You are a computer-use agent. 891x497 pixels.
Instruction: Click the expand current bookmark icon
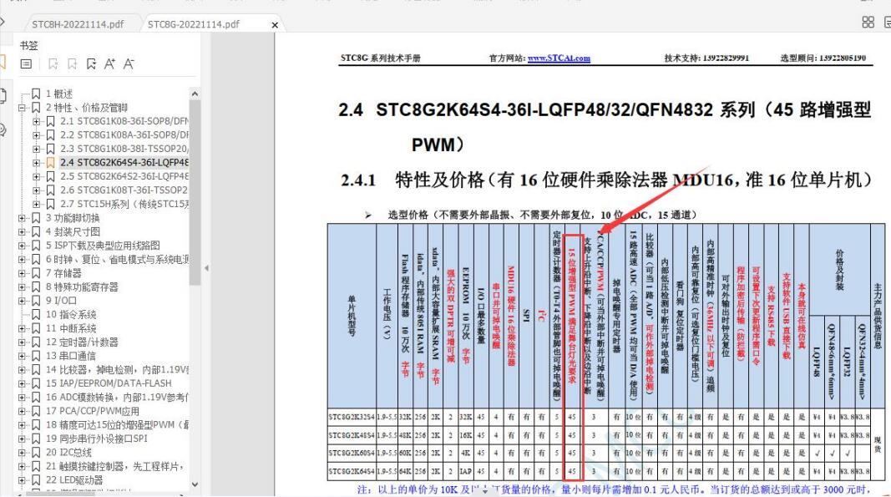tap(91, 63)
